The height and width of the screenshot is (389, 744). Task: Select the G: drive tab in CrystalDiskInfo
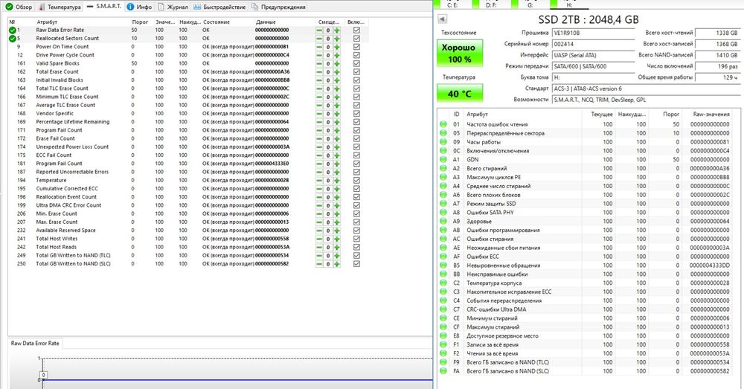click(x=530, y=4)
